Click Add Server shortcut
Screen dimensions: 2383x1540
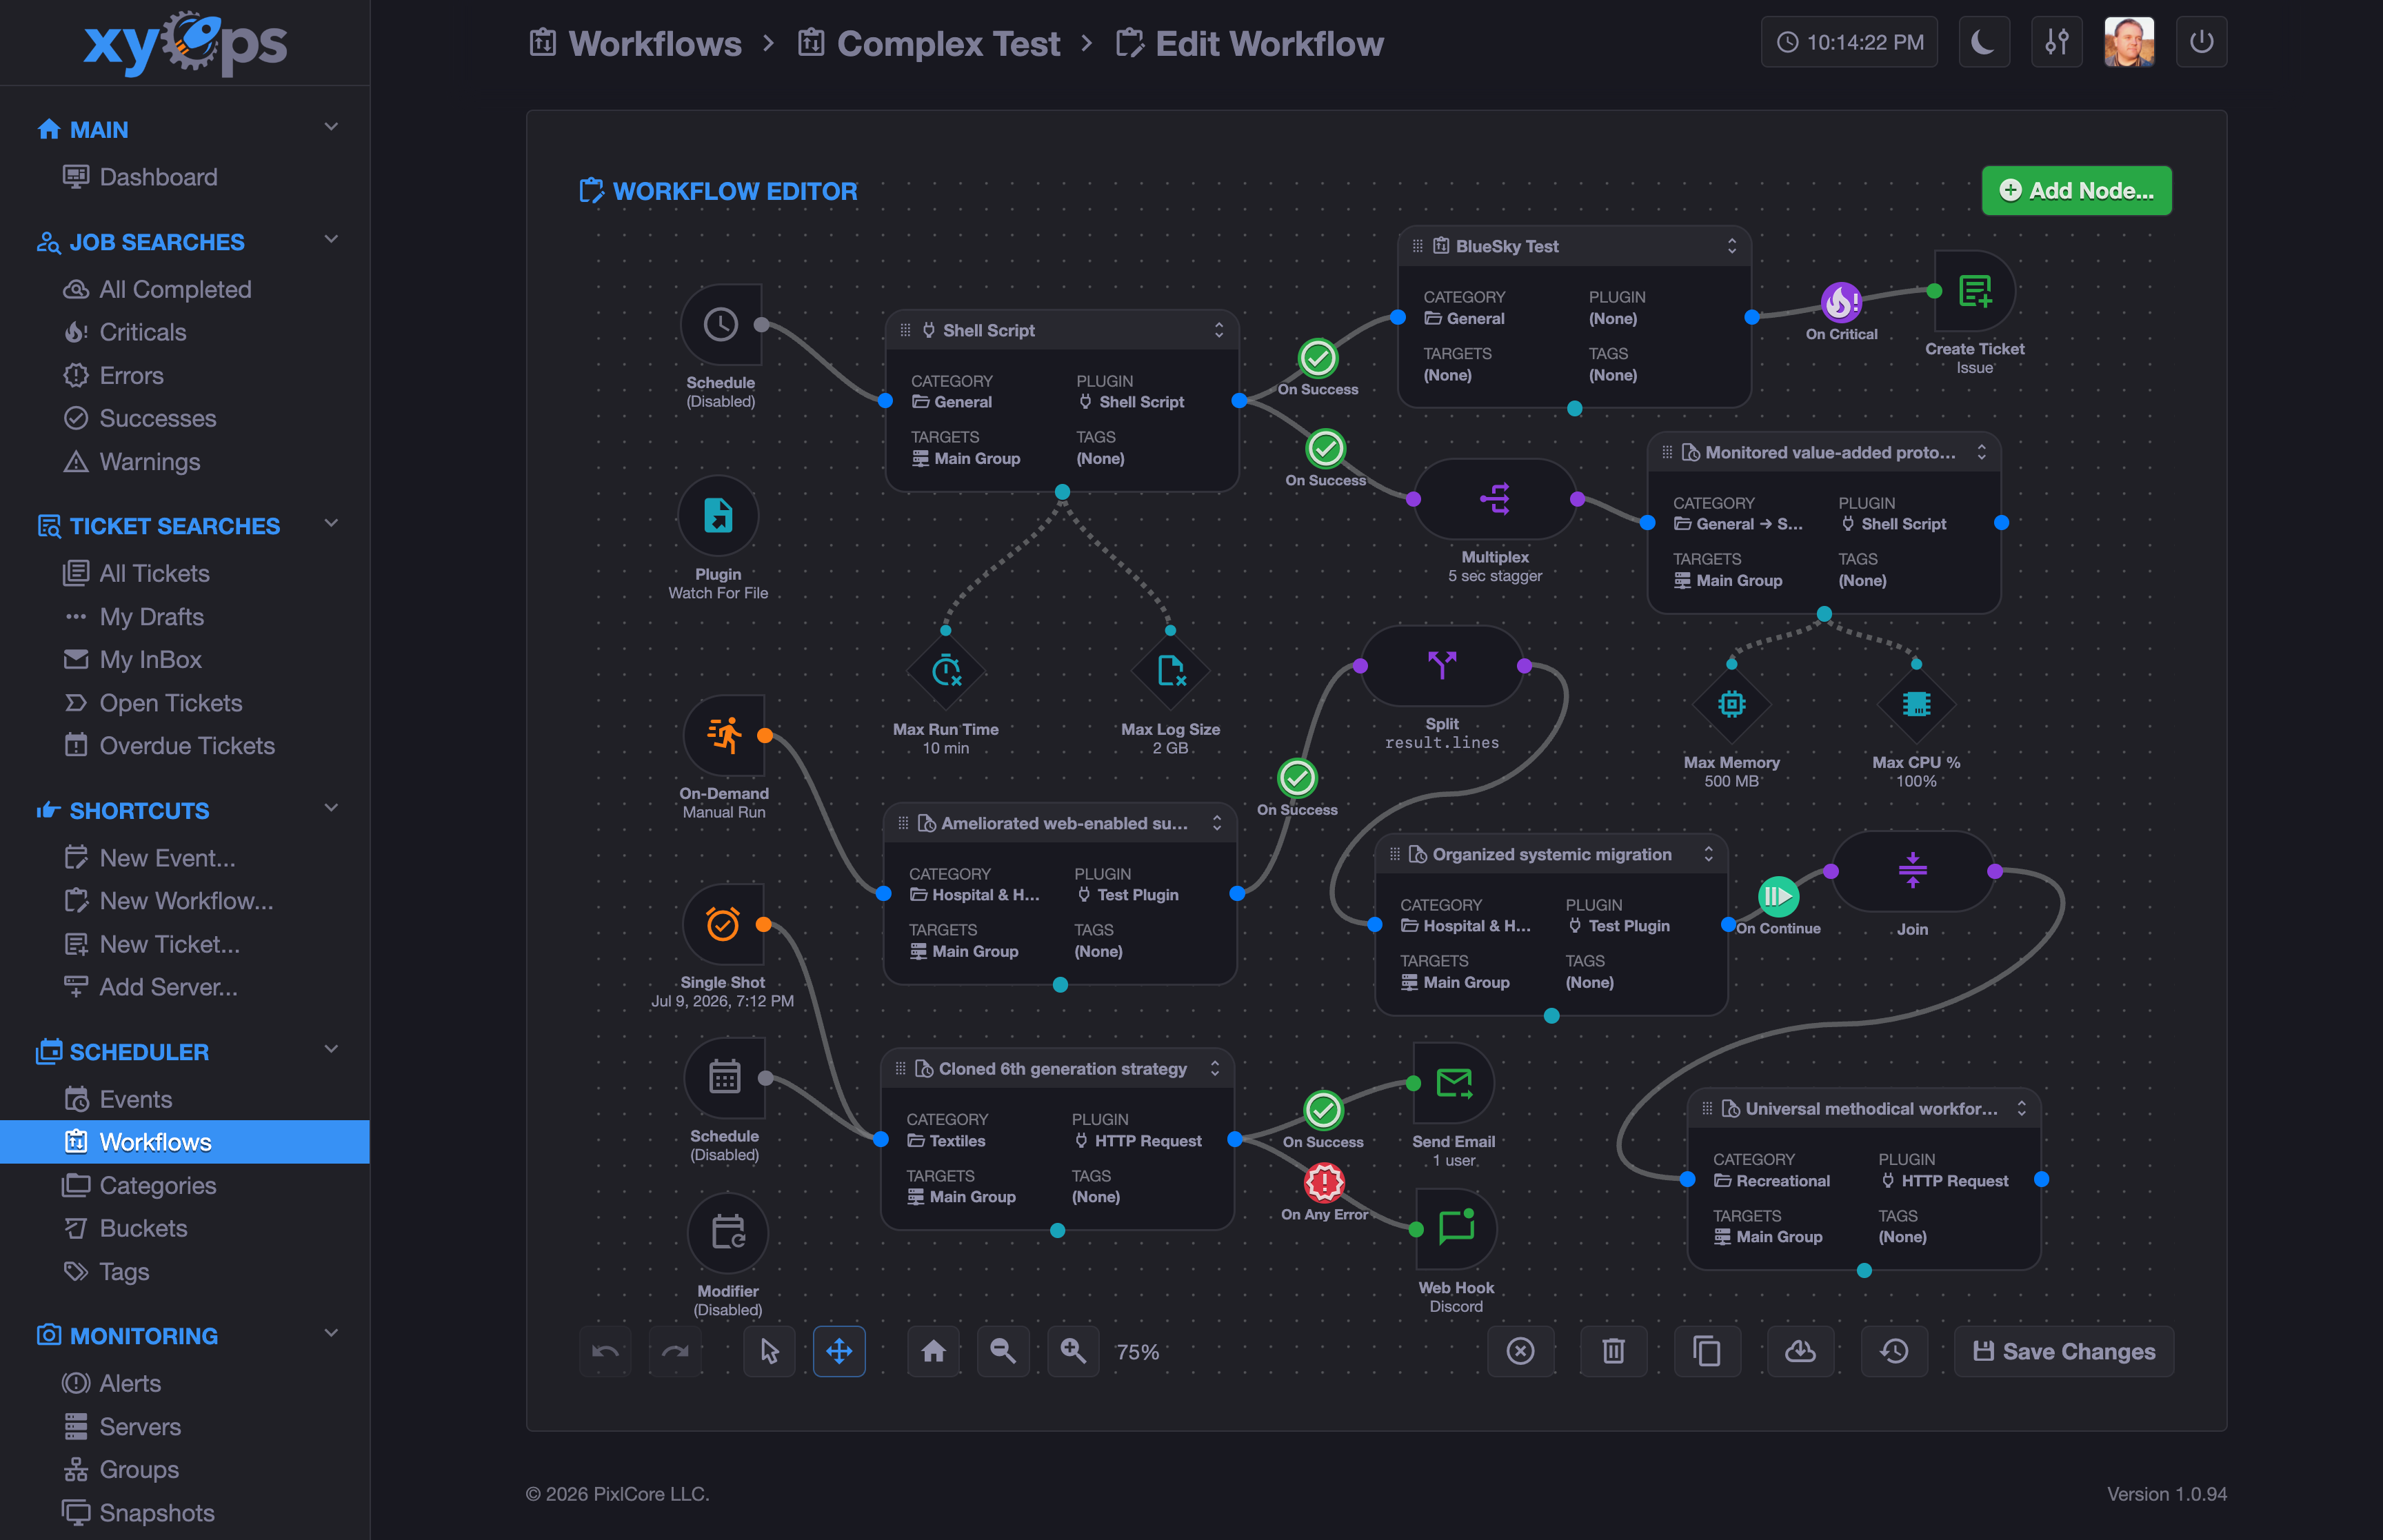pyautogui.click(x=185, y=987)
